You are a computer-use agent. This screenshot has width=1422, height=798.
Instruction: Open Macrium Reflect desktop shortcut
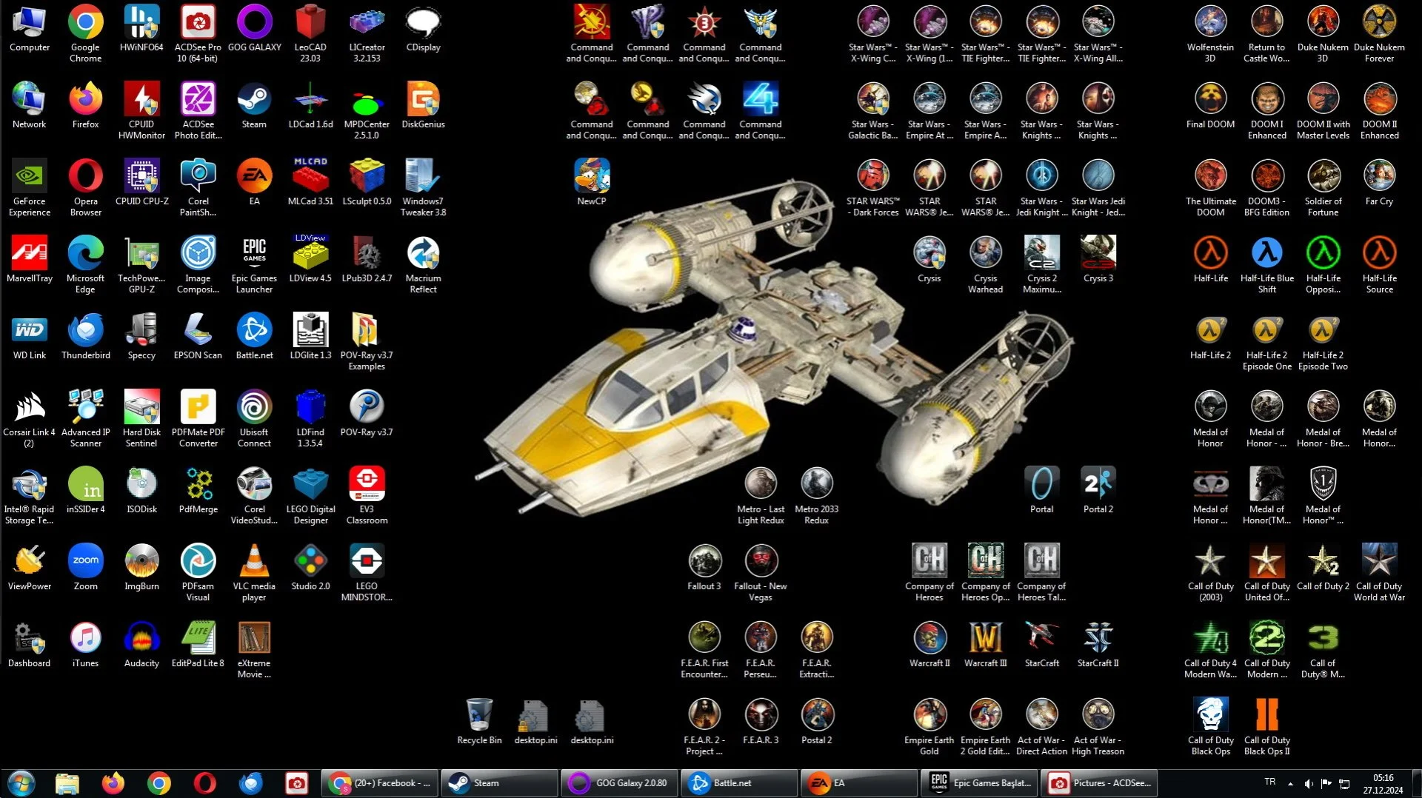click(x=423, y=264)
